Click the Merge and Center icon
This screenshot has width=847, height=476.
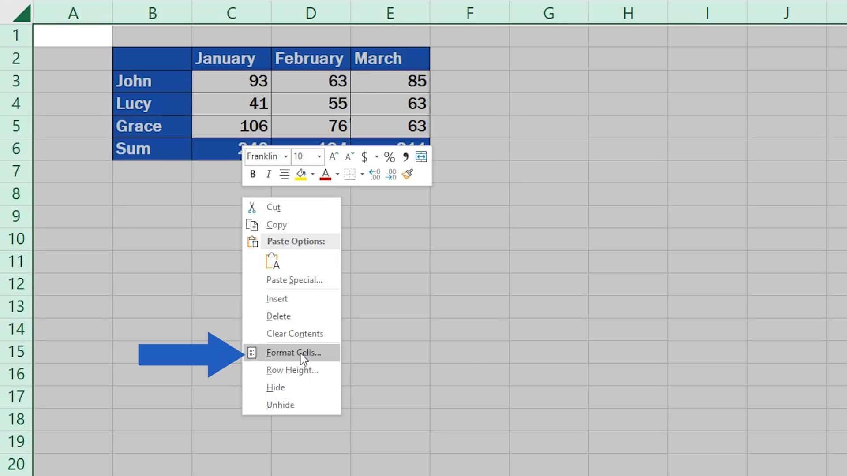tap(421, 157)
